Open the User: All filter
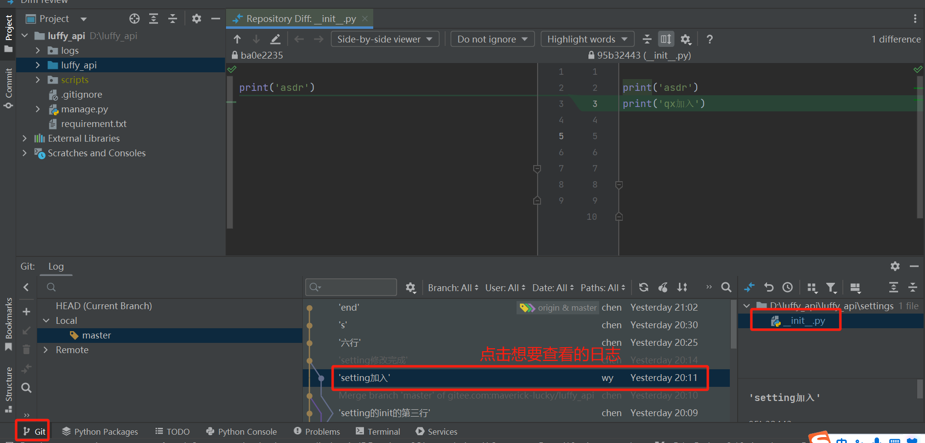 (x=505, y=288)
